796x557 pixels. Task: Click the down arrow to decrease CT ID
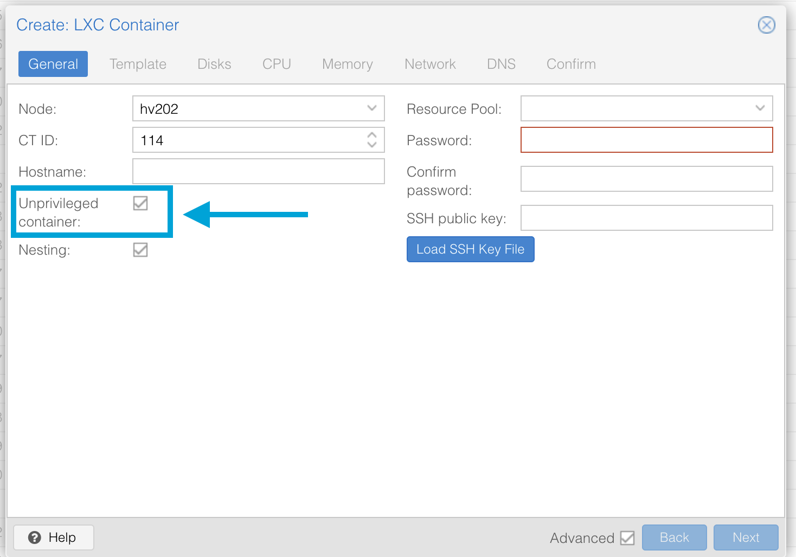(x=372, y=144)
